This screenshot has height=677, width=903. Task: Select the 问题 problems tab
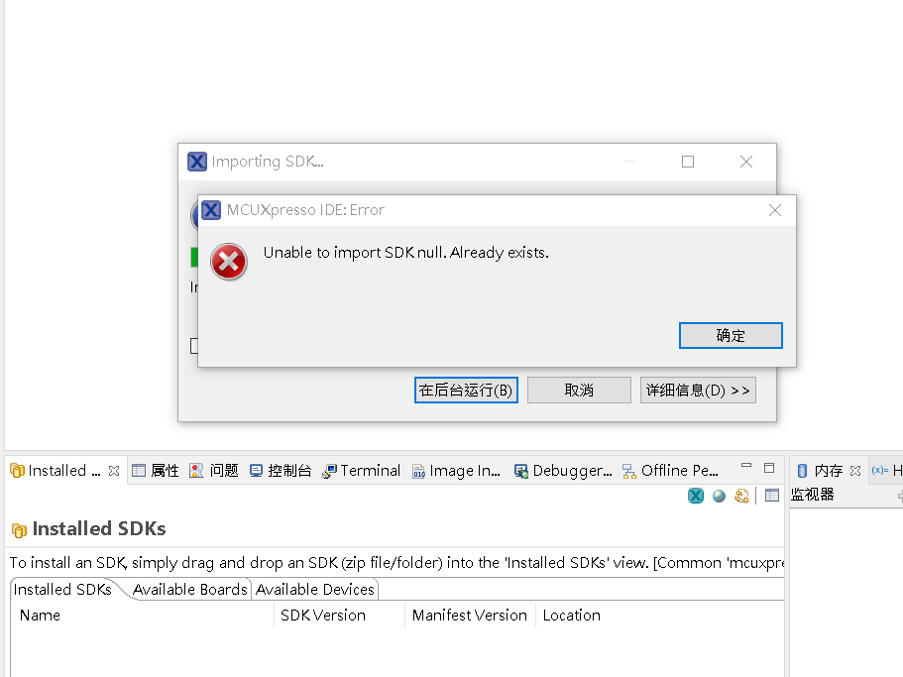214,470
